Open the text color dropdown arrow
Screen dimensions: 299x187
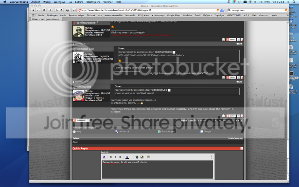(131, 157)
